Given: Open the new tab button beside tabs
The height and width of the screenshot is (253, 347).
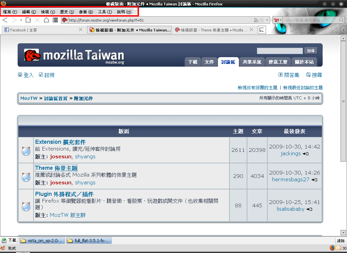Looking at the screenshot, I should pos(262,30).
